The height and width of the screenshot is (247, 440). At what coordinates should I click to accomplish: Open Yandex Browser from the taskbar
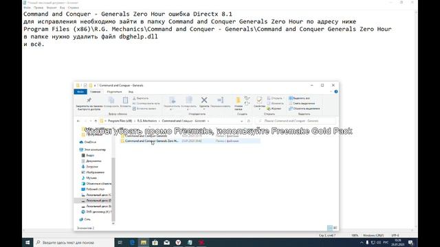pyautogui.click(x=178, y=242)
